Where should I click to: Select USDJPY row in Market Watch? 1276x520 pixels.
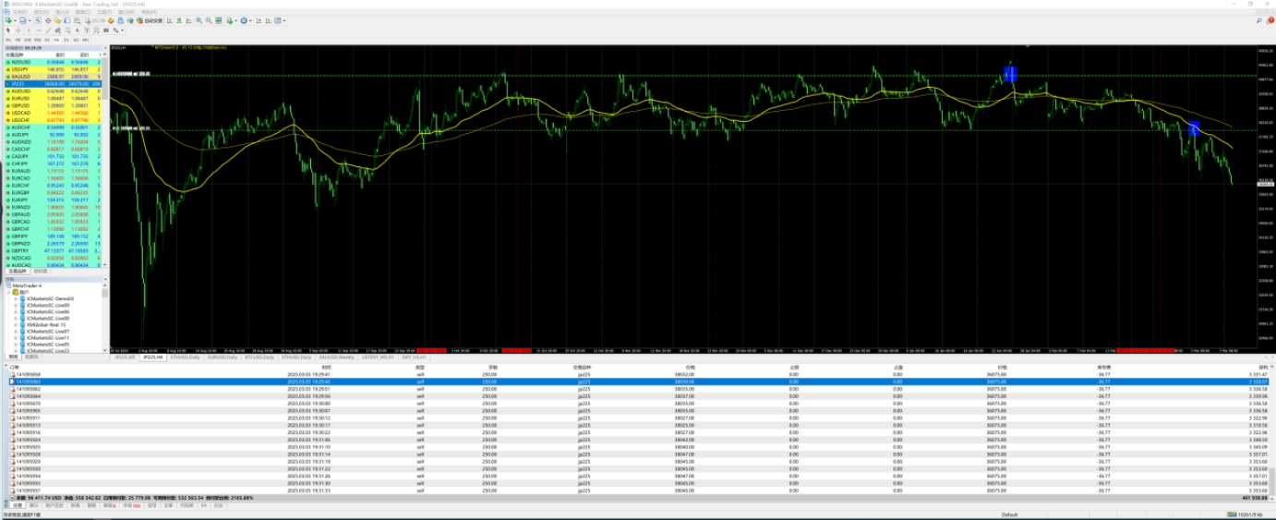point(53,68)
